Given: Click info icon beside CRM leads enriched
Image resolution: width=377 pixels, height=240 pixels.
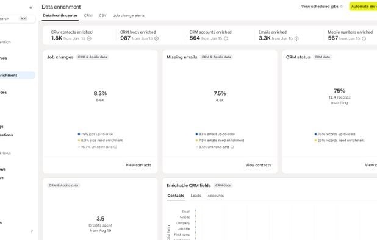Looking at the screenshot, I should (x=157, y=38).
